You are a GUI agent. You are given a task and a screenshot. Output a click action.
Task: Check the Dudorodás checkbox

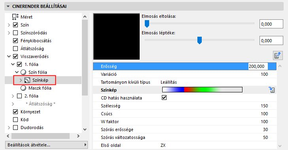point(15,127)
